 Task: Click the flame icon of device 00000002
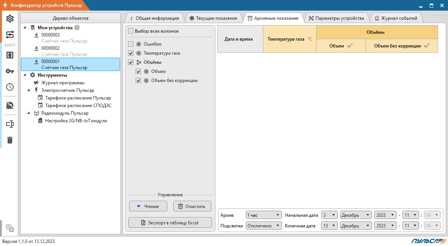(36, 48)
